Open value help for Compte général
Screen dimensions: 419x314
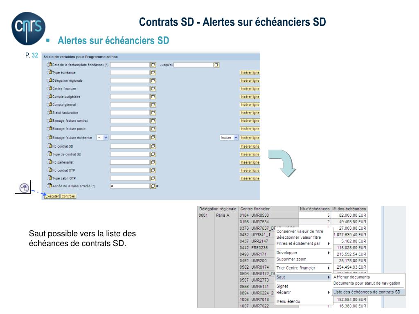pos(153,105)
